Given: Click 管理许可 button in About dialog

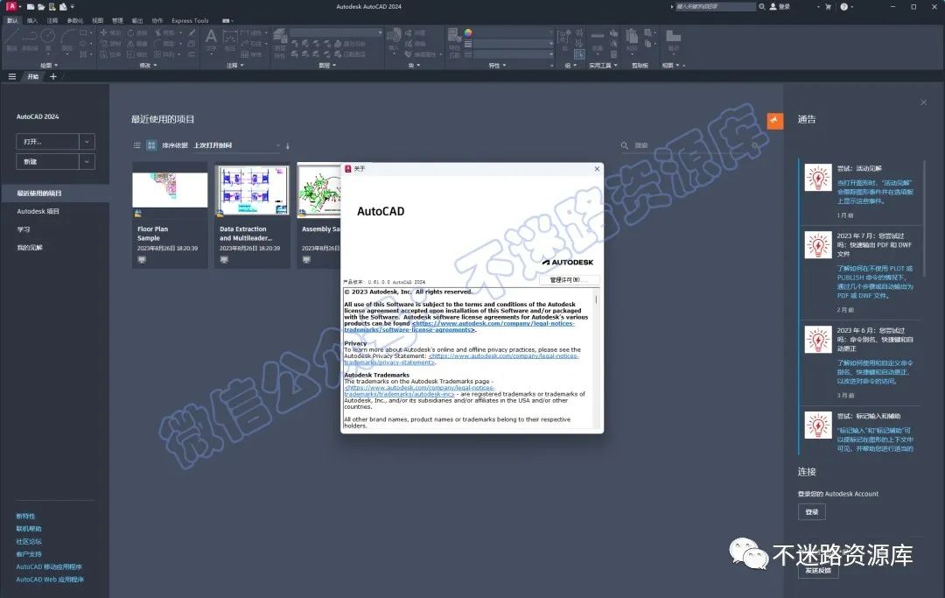Looking at the screenshot, I should click(569, 279).
